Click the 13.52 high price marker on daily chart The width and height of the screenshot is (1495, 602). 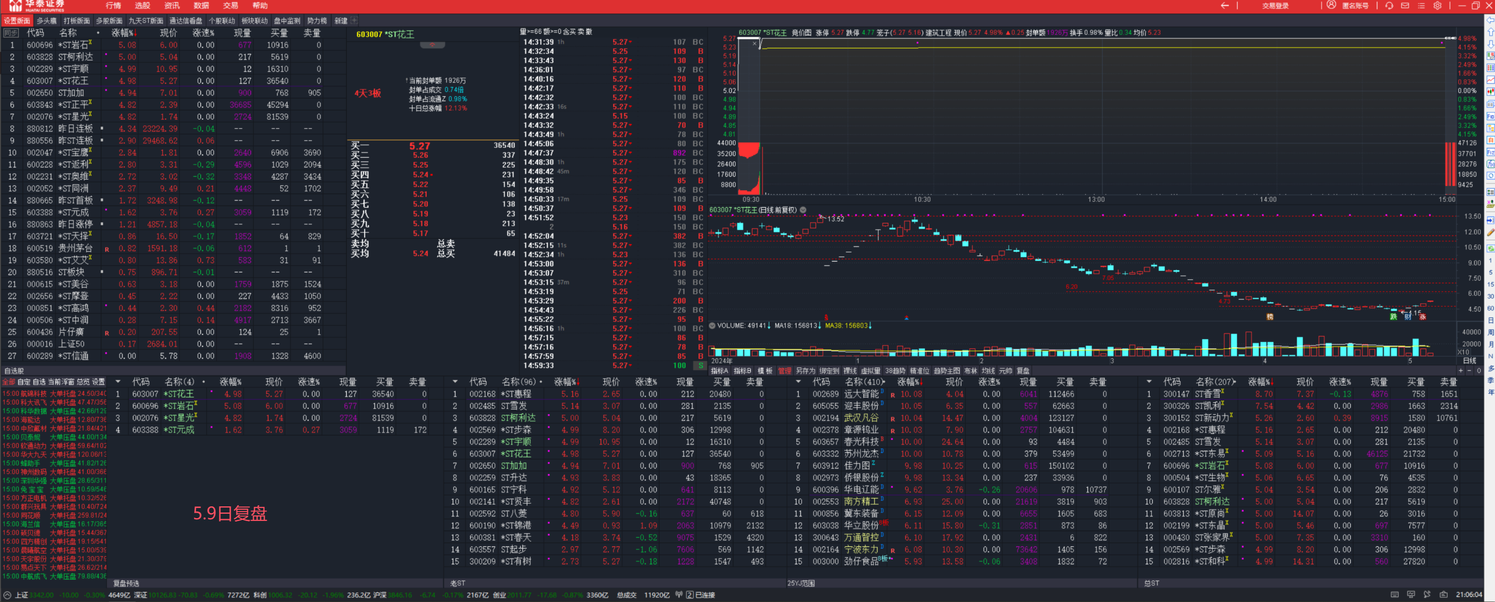click(835, 219)
